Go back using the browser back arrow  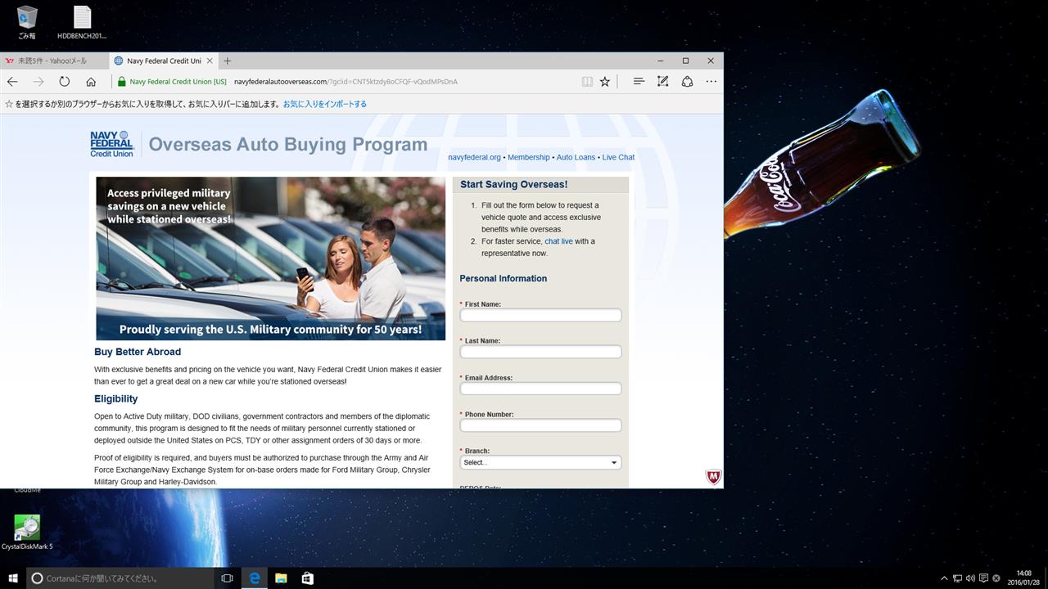coord(12,82)
